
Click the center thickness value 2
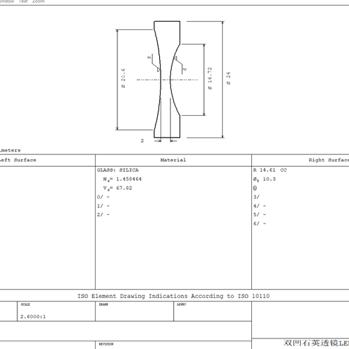point(142,140)
